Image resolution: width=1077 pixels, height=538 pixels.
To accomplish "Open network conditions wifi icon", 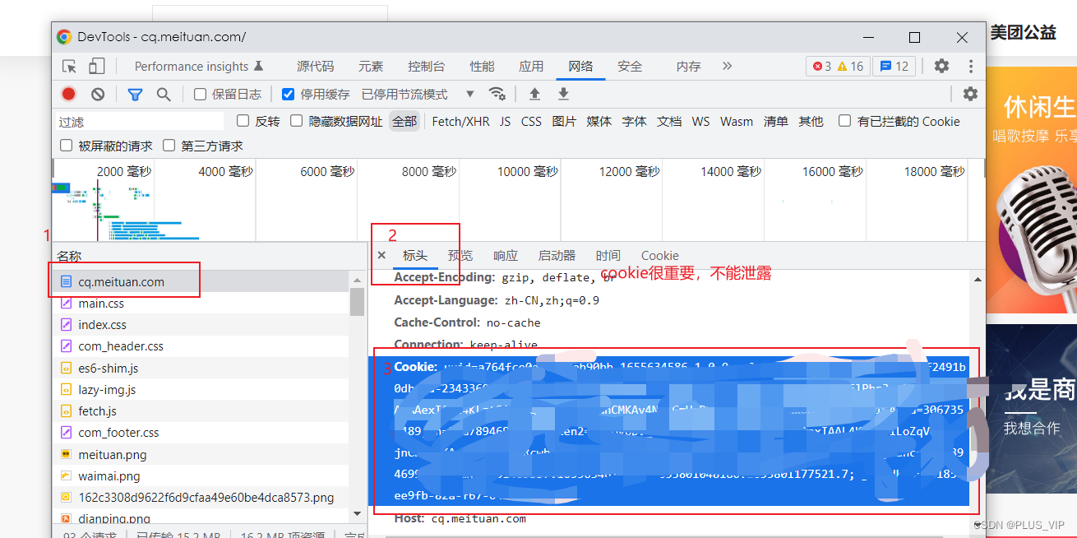I will tap(497, 94).
